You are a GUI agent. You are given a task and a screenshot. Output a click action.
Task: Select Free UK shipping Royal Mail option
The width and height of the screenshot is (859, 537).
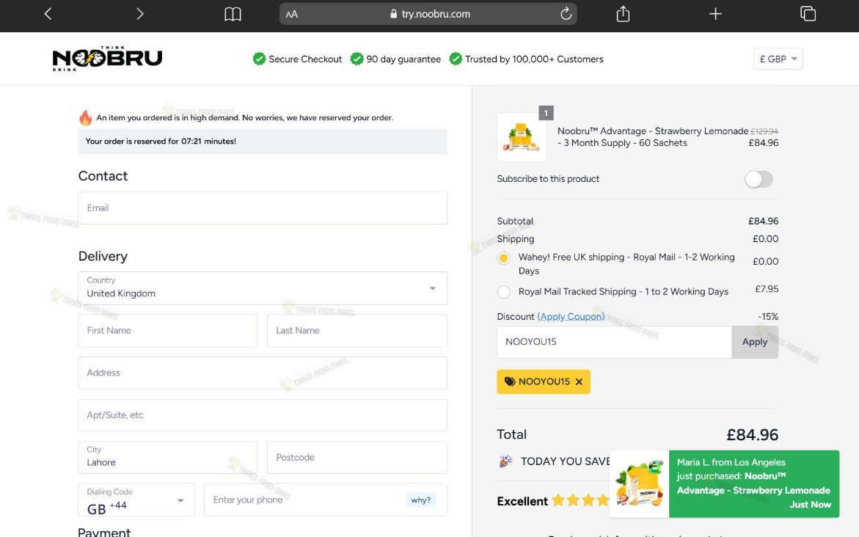tap(503, 258)
